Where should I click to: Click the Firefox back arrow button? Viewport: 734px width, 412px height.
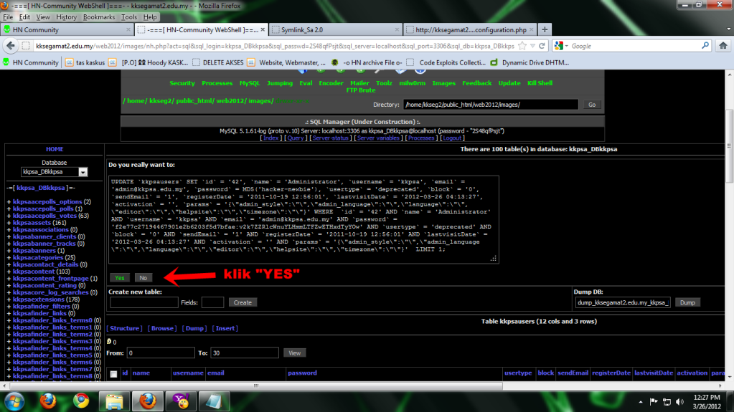12,46
